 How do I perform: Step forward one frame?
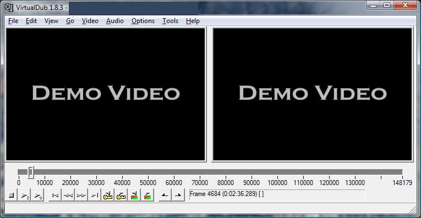[x=81, y=195]
